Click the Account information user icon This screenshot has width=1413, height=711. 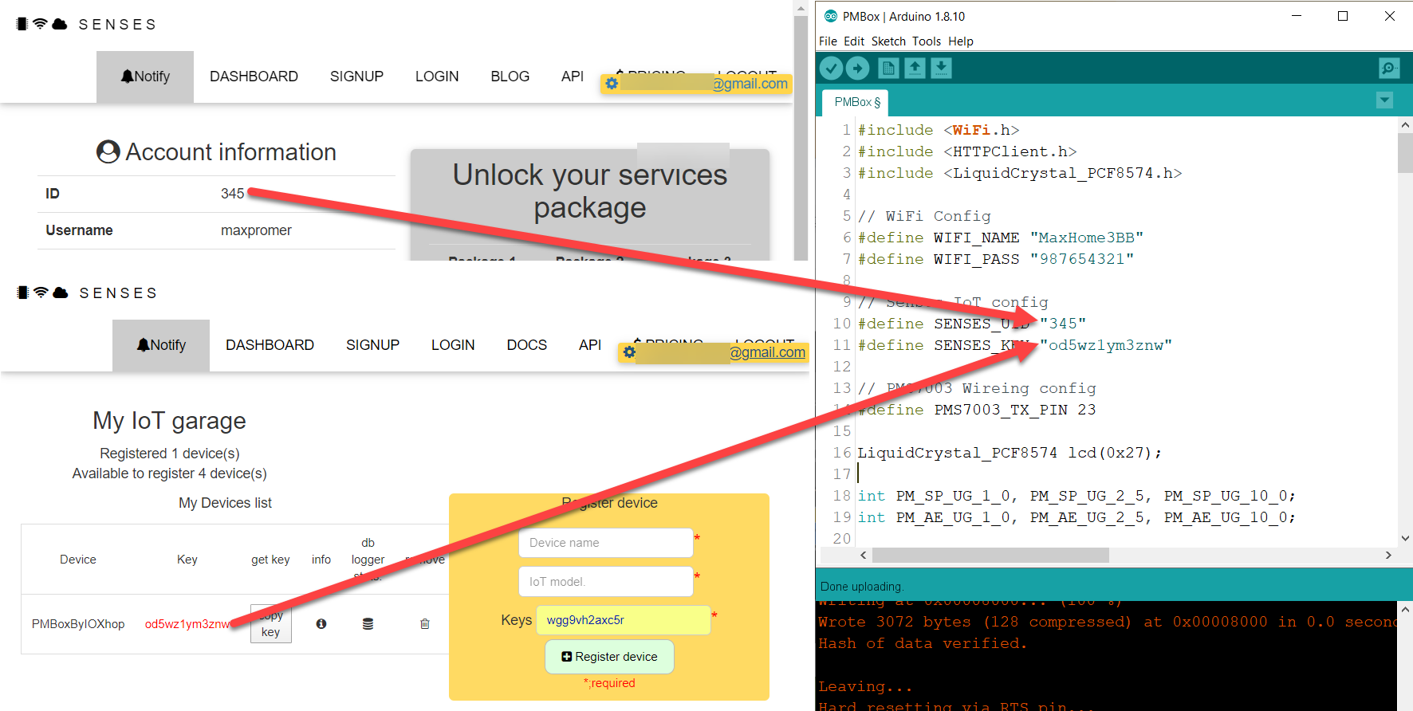108,151
